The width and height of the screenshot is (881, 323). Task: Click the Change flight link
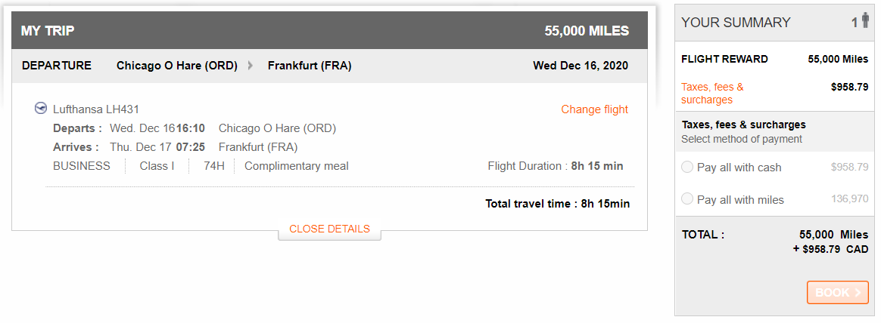[x=594, y=109]
